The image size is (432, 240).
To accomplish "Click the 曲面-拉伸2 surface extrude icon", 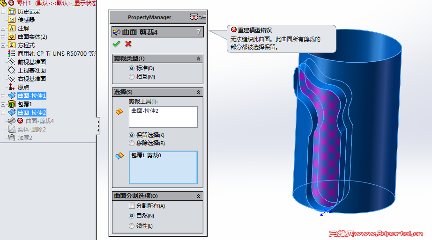I will coord(12,112).
